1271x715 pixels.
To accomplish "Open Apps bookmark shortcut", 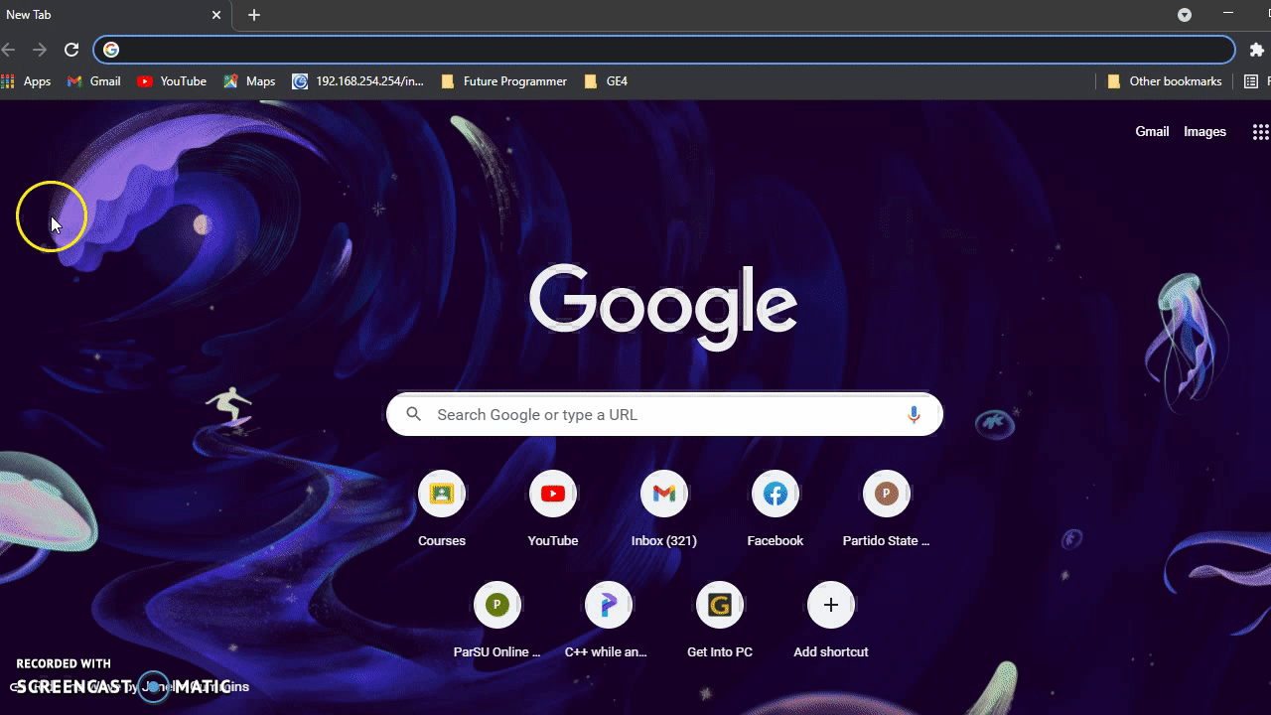I will click(27, 81).
